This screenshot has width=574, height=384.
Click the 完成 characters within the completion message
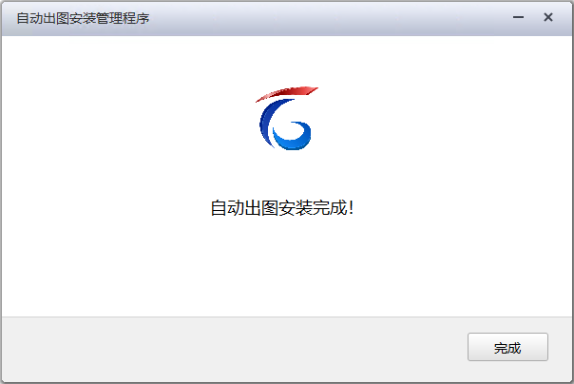(x=329, y=208)
